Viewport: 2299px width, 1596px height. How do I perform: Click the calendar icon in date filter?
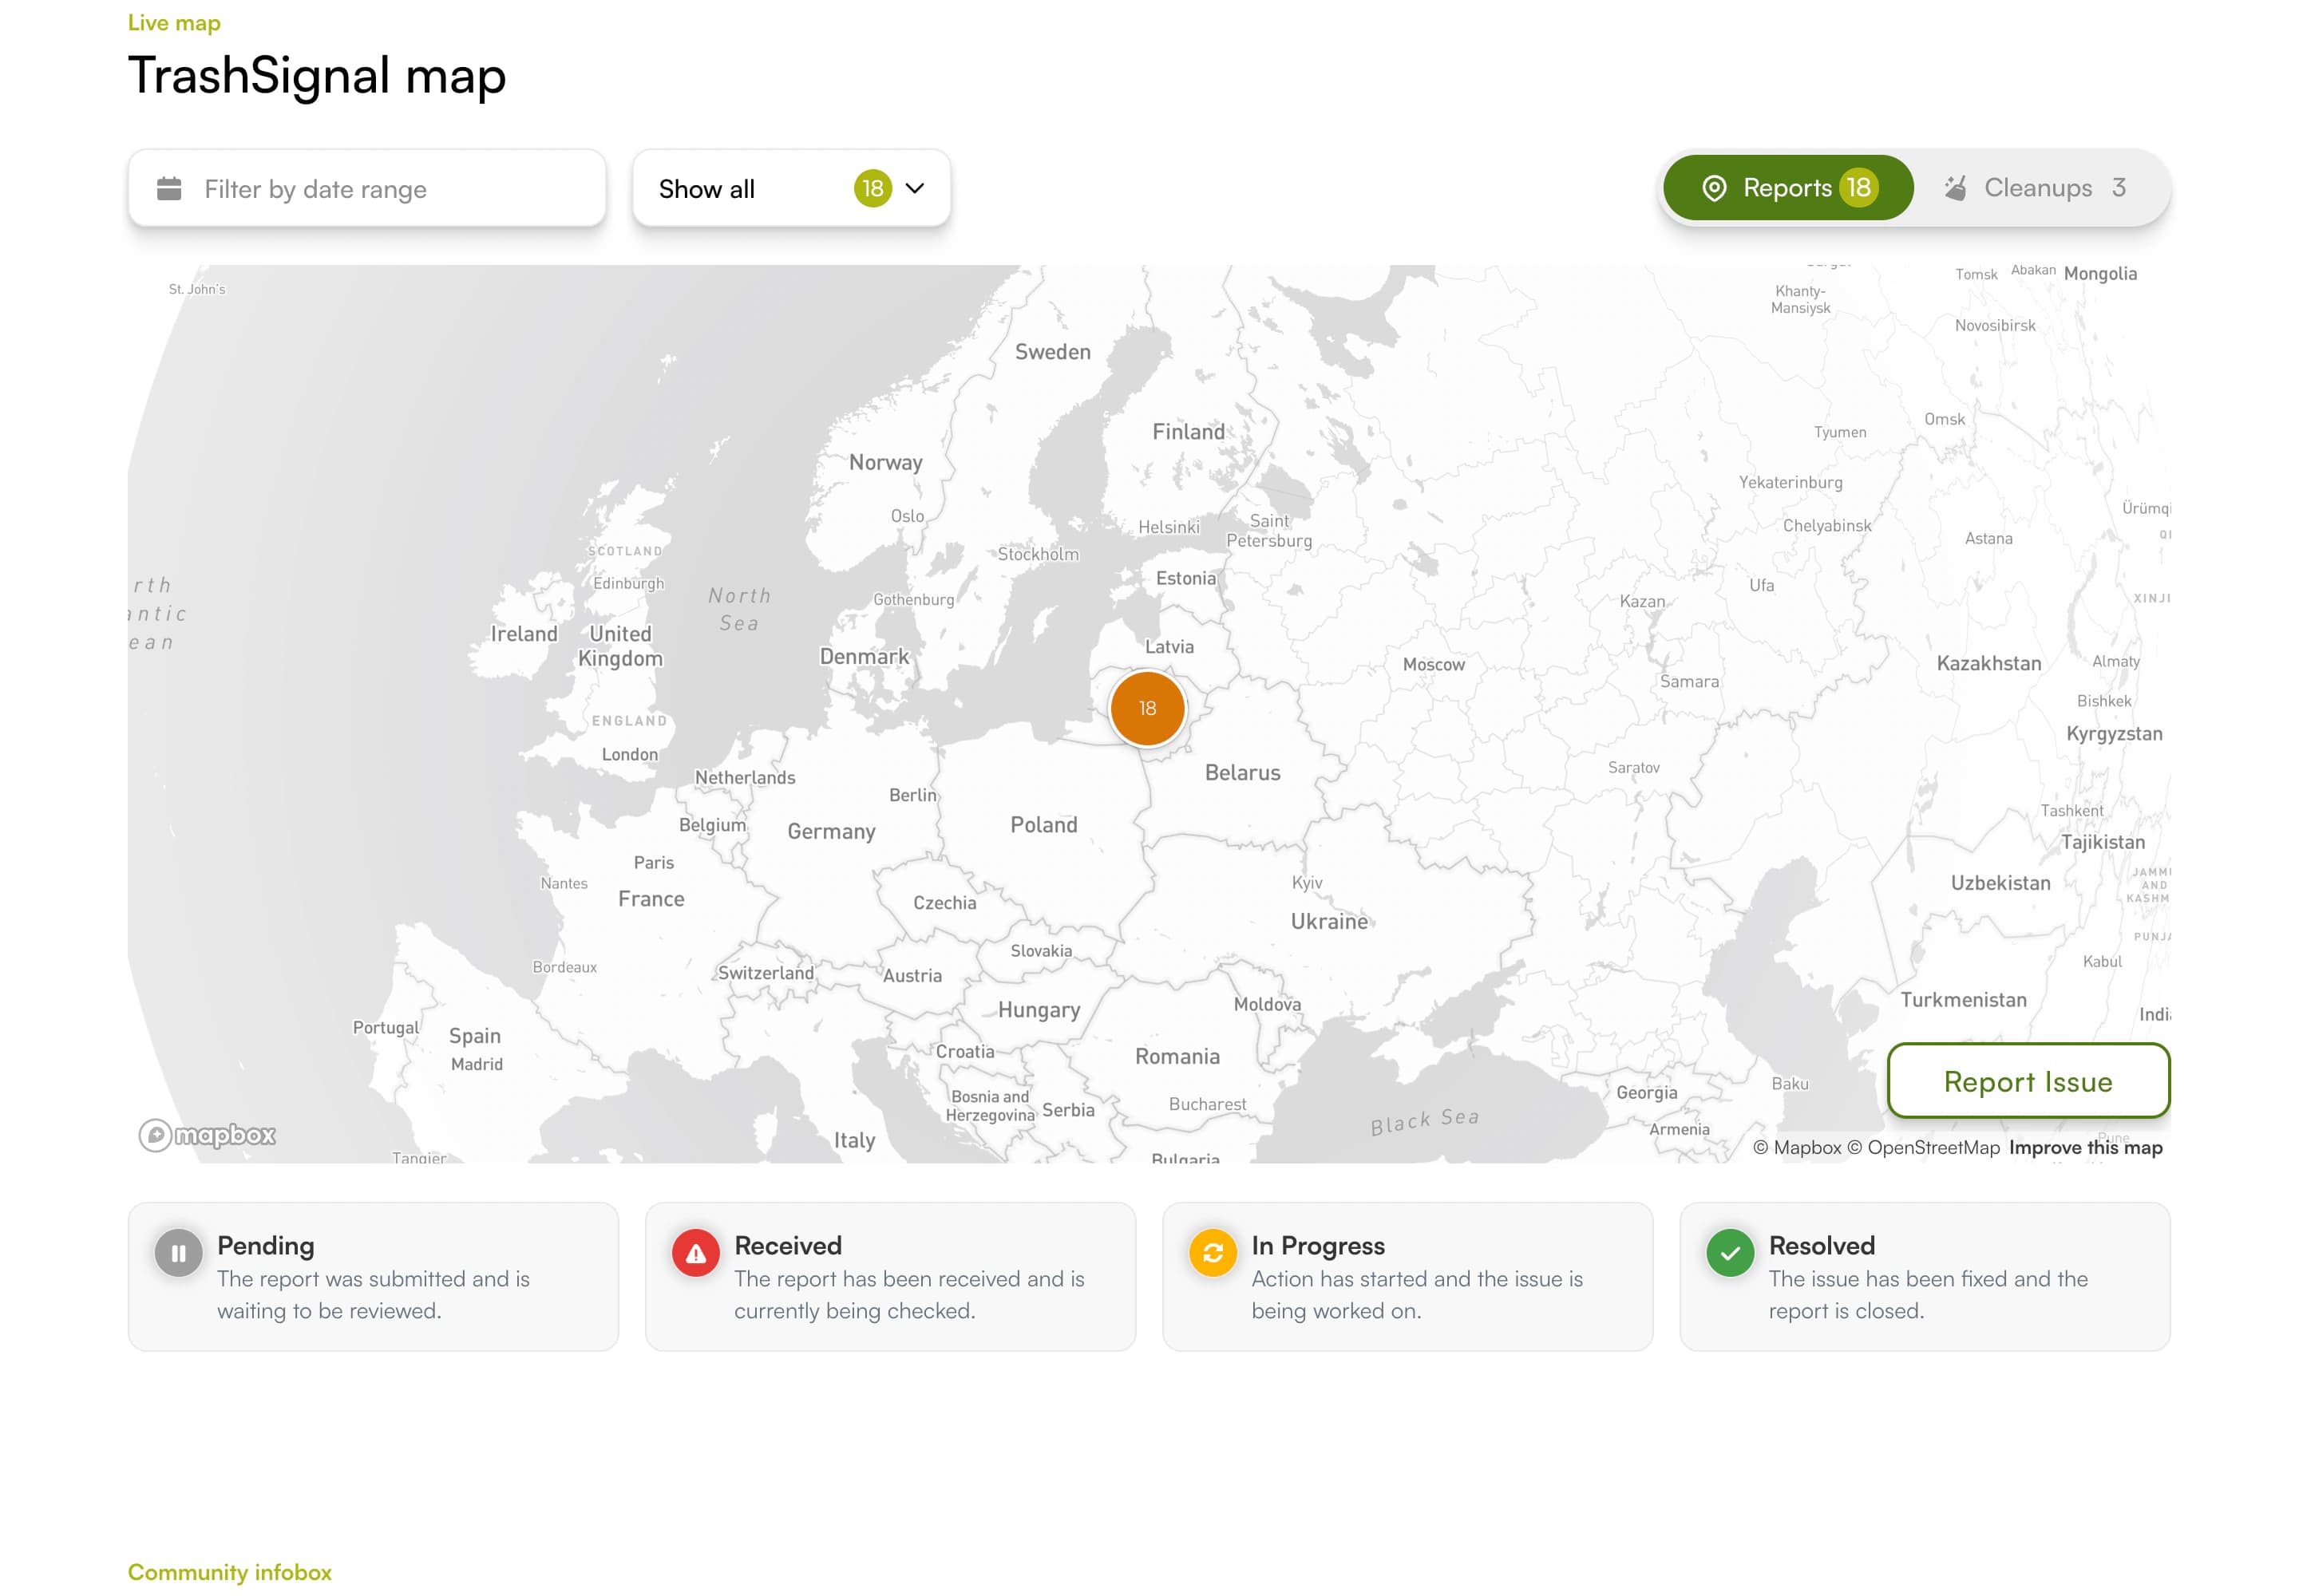point(169,189)
